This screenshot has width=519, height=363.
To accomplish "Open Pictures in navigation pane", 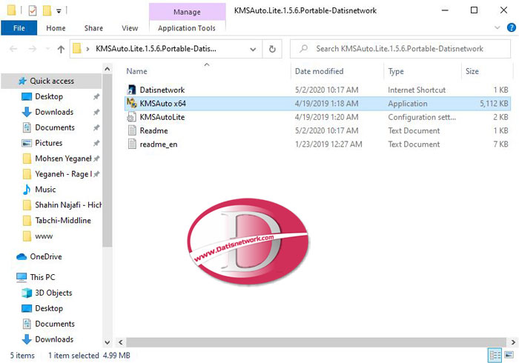I will point(49,143).
